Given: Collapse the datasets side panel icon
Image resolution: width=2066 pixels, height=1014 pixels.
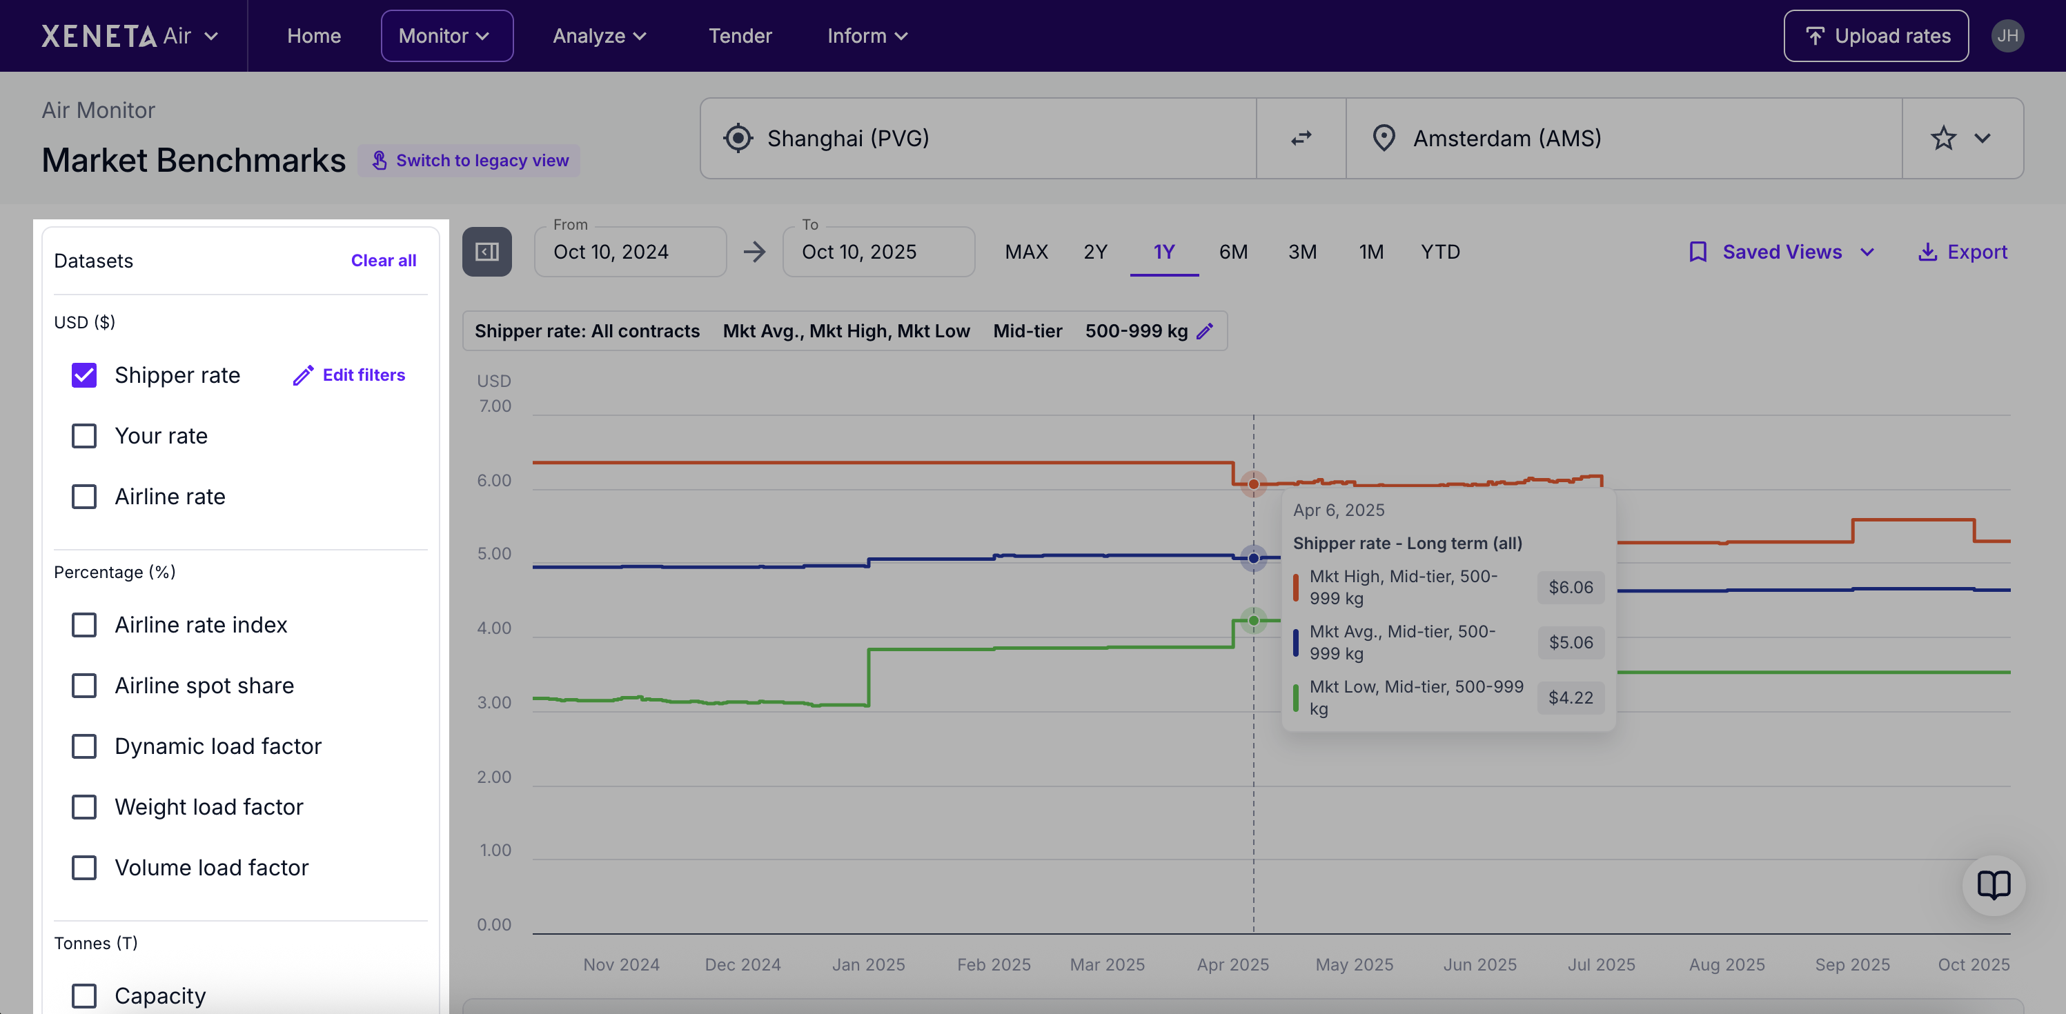Looking at the screenshot, I should coord(486,252).
